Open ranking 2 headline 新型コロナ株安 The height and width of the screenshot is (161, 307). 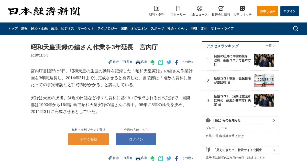232,80
